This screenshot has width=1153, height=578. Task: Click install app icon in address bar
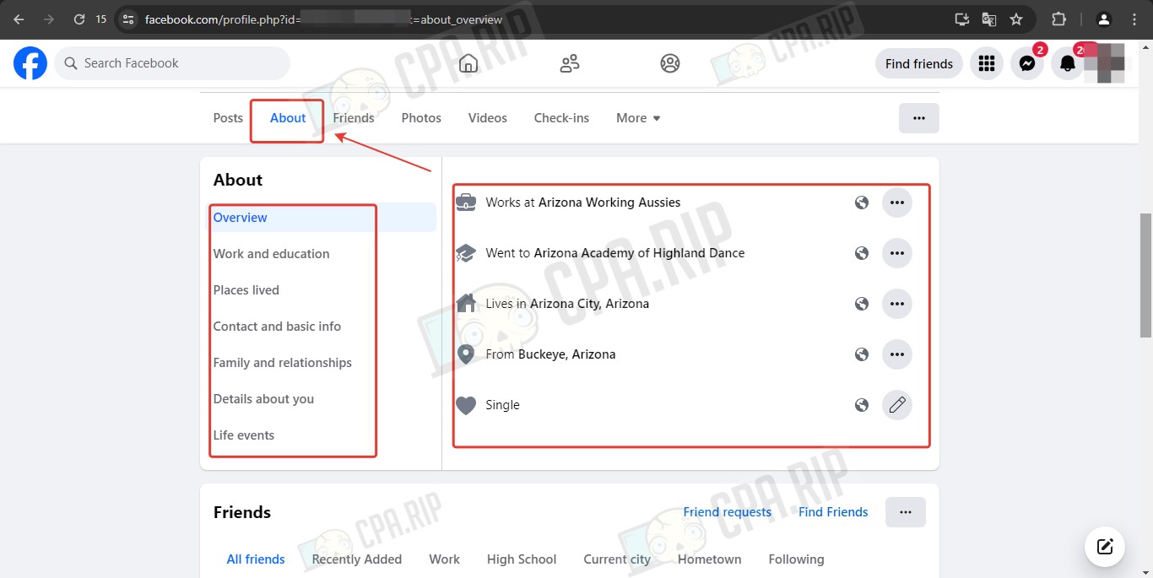962,19
